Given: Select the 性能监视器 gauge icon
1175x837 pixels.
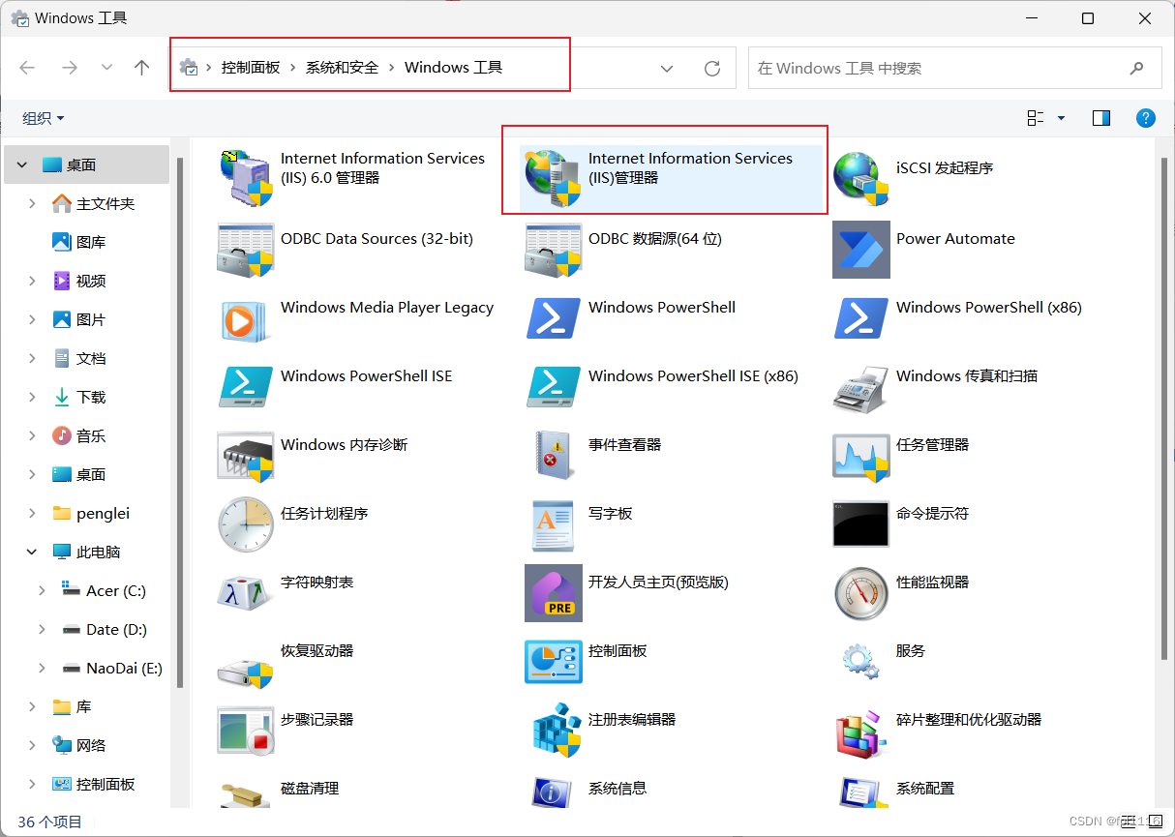Looking at the screenshot, I should (861, 592).
